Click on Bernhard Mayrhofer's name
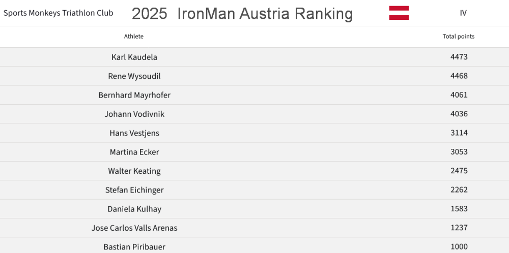This screenshot has width=509, height=253. [134, 95]
